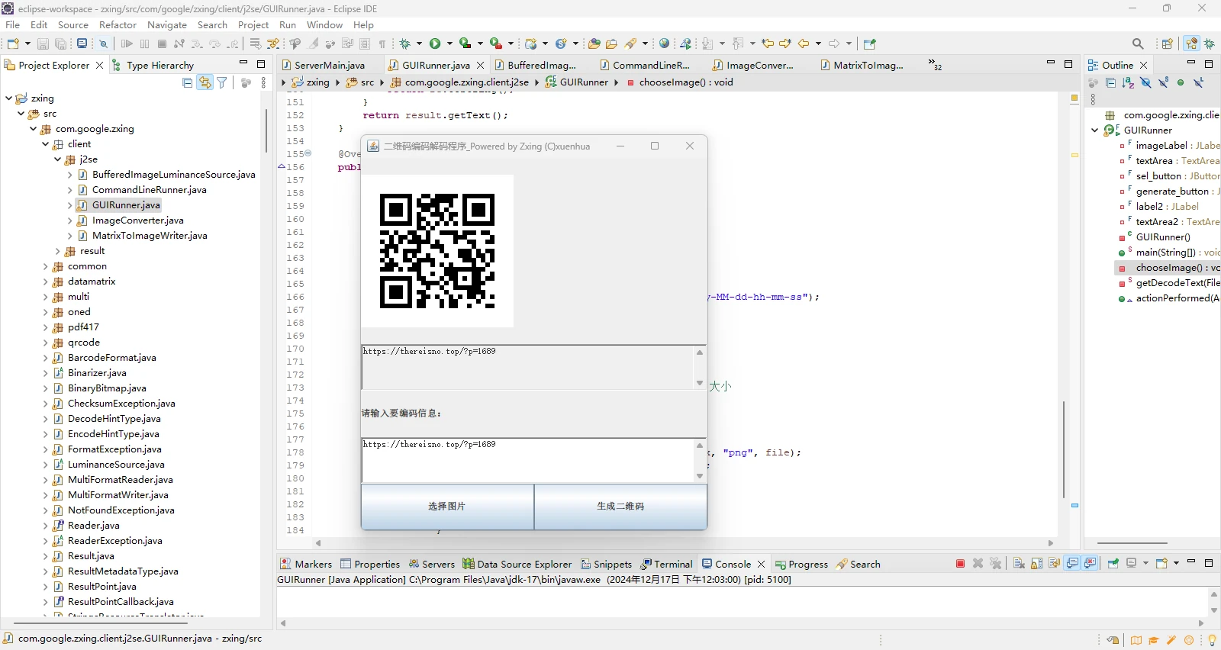Open the Navigate menu
Screen dimensions: 1221x650
pyautogui.click(x=166, y=25)
